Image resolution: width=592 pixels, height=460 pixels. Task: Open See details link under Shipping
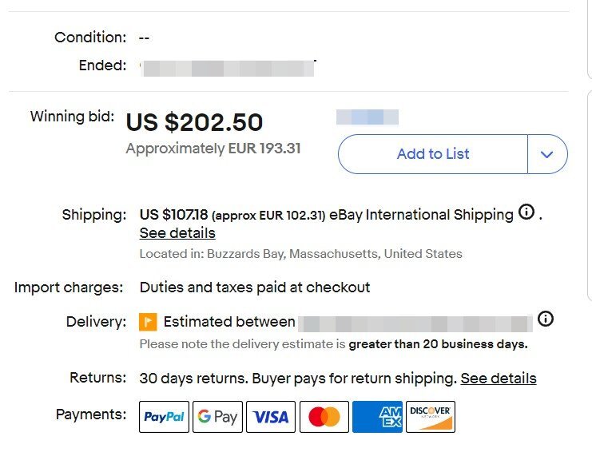pyautogui.click(x=177, y=233)
